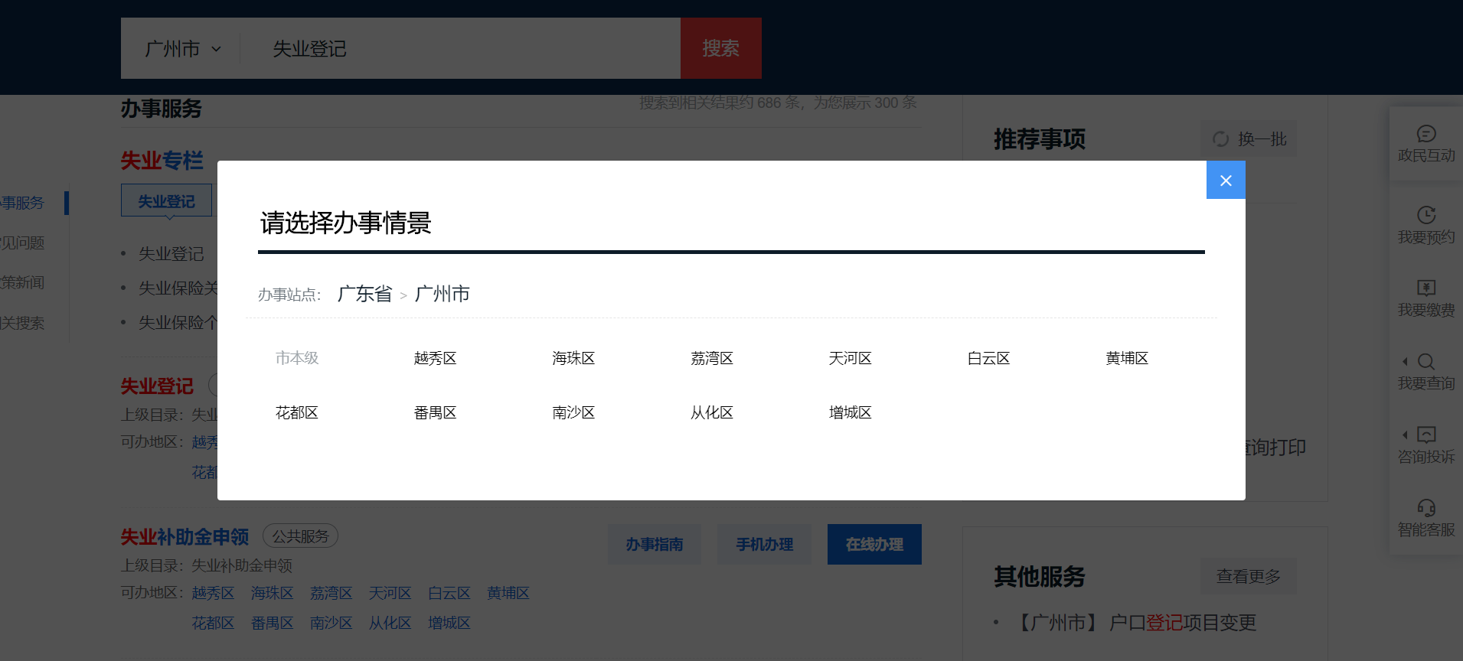
Task: Select 番禺区 in the dialog
Action: tap(435, 413)
